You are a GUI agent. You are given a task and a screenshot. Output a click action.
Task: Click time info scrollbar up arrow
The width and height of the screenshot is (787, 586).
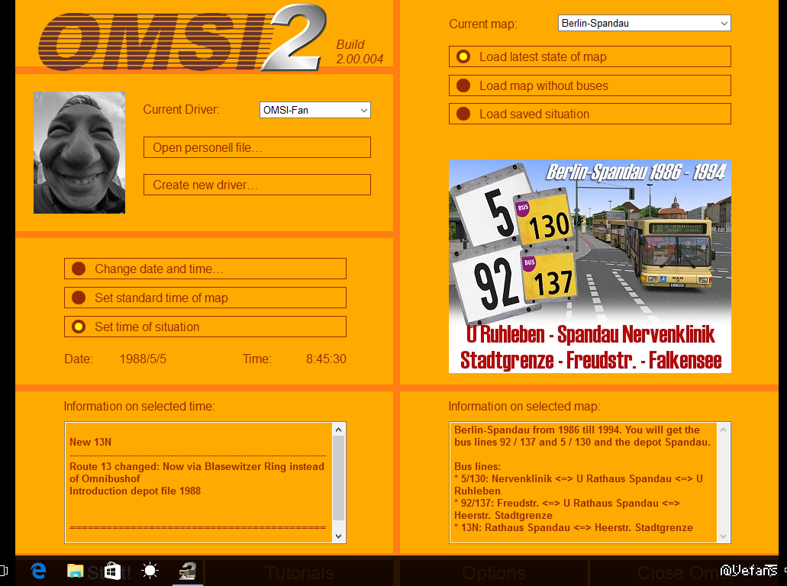(x=339, y=430)
